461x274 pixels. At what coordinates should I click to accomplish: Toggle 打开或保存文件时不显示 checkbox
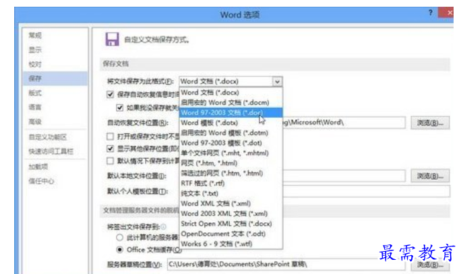(x=111, y=136)
